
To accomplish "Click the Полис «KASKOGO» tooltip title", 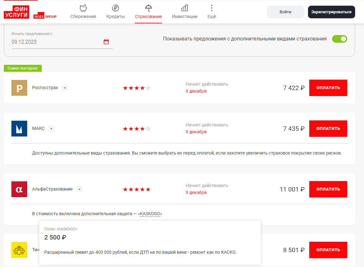I will tap(61, 229).
